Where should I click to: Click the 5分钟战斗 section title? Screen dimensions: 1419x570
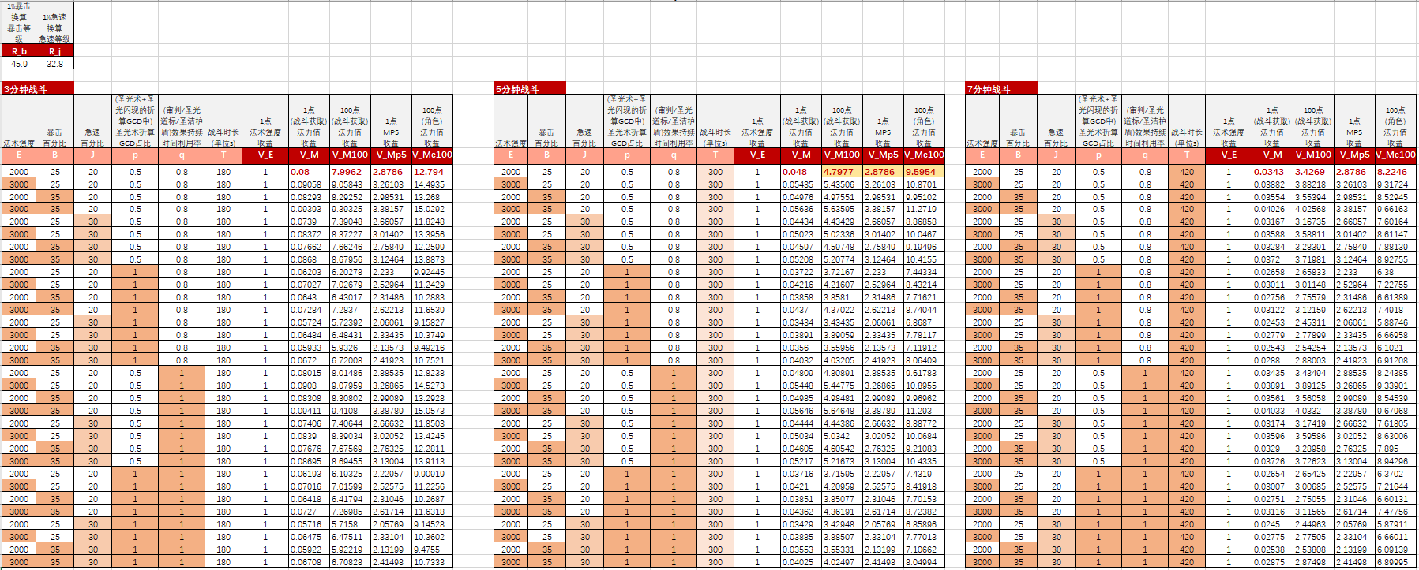530,89
